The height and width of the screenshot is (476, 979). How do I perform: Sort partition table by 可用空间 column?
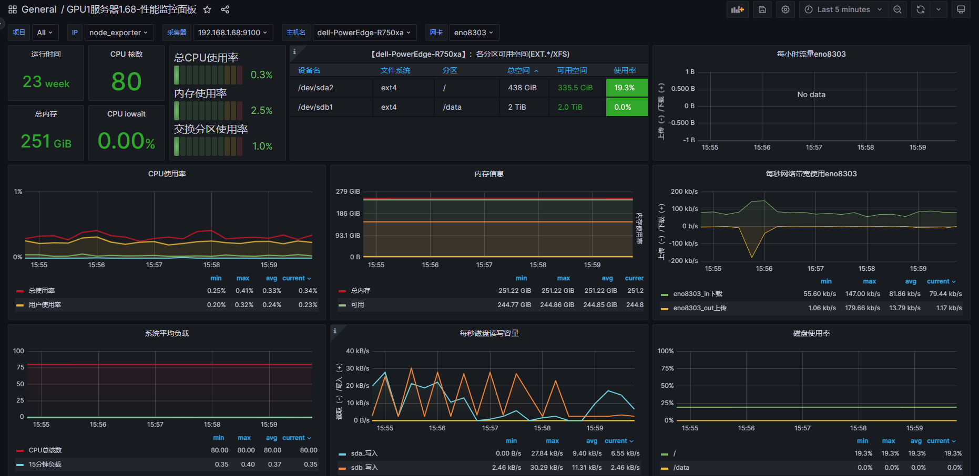[572, 70]
